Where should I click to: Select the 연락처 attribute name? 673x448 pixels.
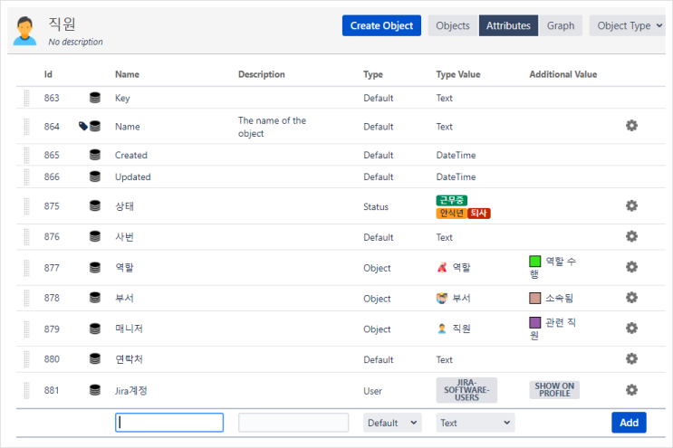point(129,359)
